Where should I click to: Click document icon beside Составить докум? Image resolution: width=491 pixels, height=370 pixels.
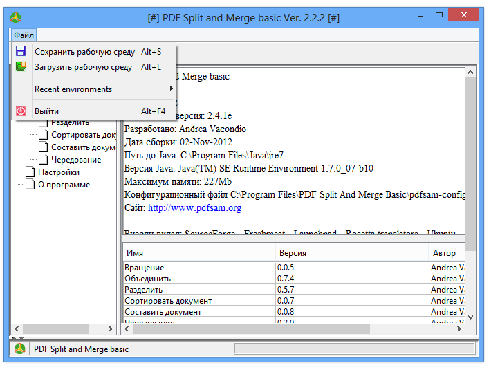[43, 147]
